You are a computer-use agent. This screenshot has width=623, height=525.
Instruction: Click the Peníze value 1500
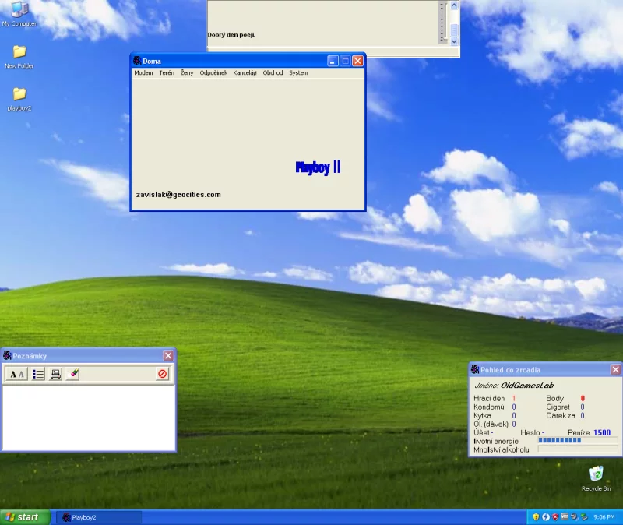coord(602,433)
